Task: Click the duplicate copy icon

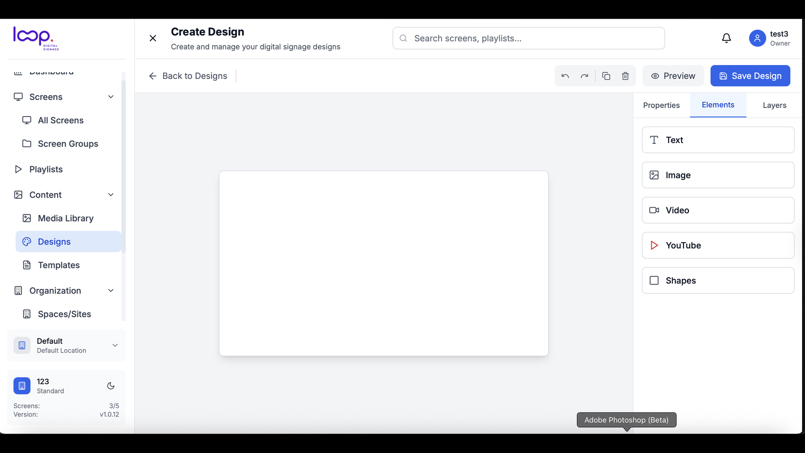Action: 606,76
